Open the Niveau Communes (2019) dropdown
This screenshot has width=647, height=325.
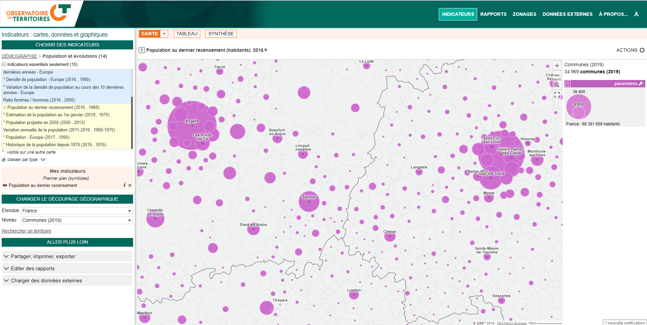coord(77,220)
